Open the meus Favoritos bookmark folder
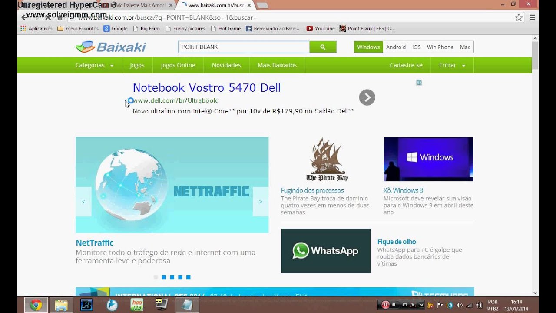This screenshot has width=556, height=313. click(x=78, y=28)
